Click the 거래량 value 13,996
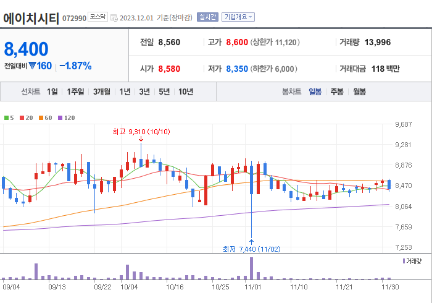This screenshot has width=432, height=303. coord(378,42)
